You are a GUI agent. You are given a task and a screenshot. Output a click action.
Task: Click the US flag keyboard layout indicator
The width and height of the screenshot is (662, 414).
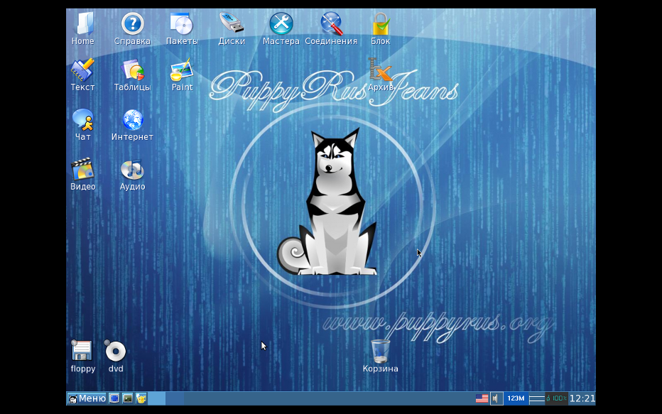pos(482,398)
